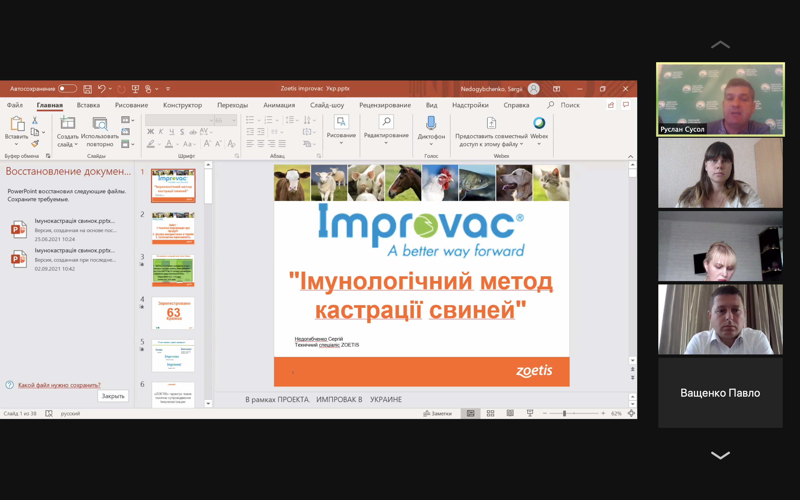Close the document recovery pane (Закрыть)

[113, 396]
